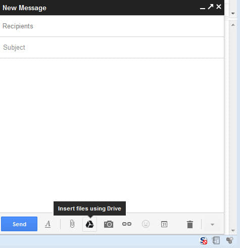Click the gray circles status bar icon
Screen dimensions: 240x248
click(230, 240)
